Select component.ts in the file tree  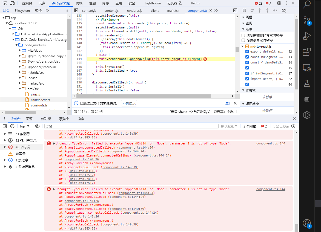click(x=40, y=100)
